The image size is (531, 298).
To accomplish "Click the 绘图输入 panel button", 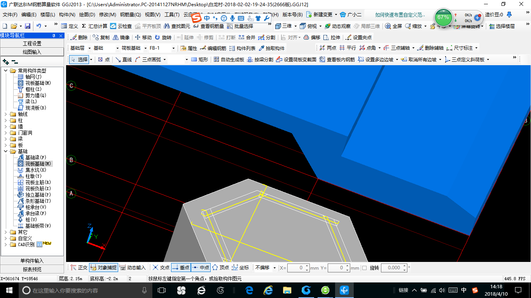I will point(32,52).
